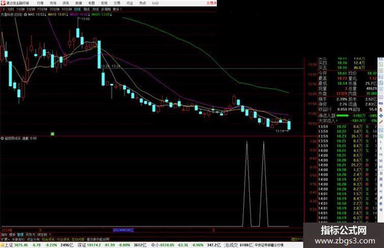
Task: Click the sidebar 季 period button
Action: click(x=381, y=204)
